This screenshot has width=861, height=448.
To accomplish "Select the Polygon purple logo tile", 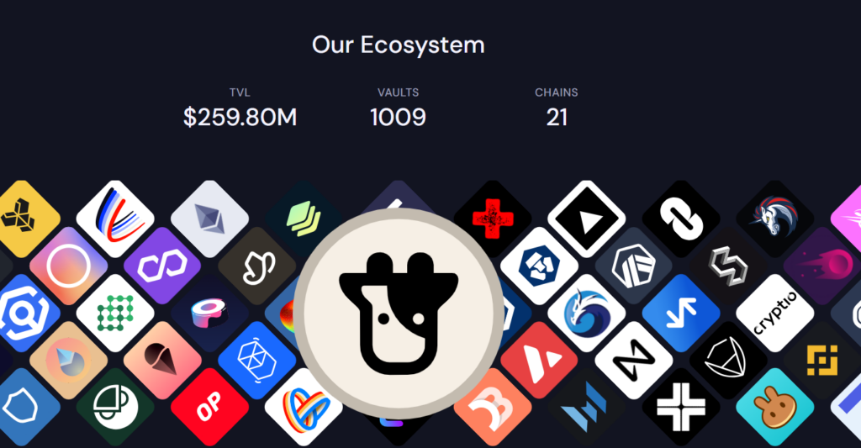I will [162, 266].
